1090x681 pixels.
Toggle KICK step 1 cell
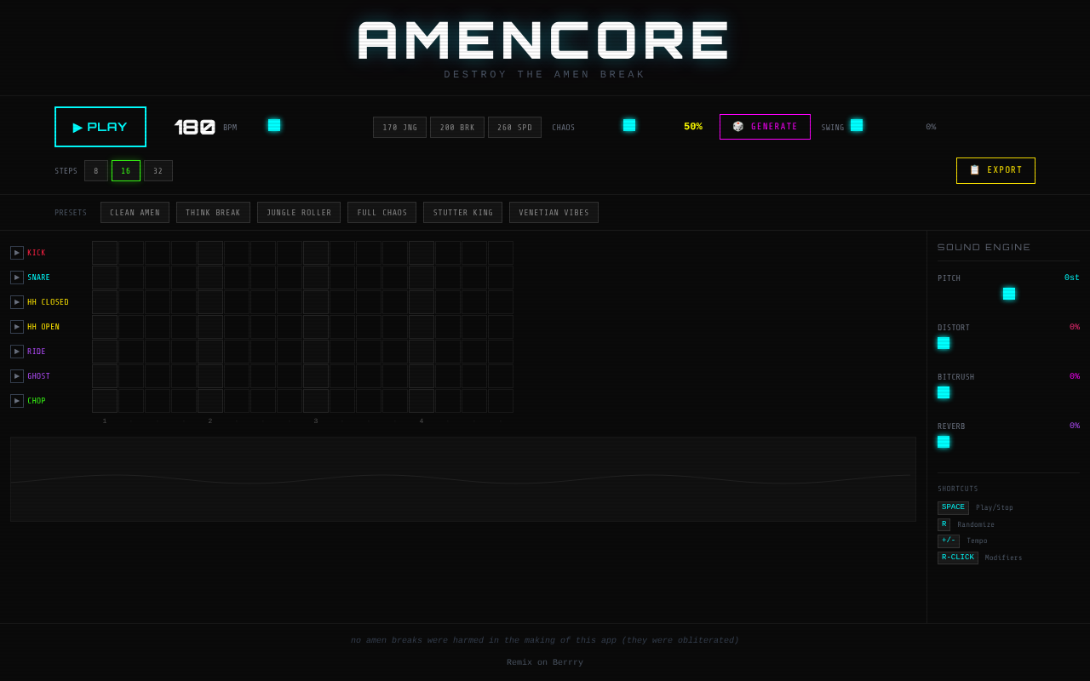(x=105, y=253)
